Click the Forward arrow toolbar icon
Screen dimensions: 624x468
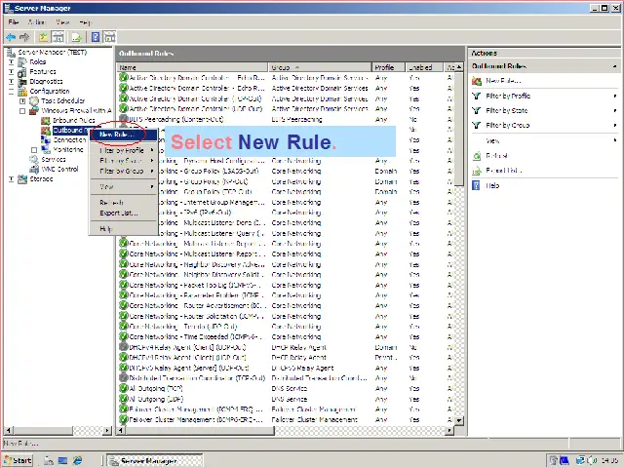coord(24,37)
